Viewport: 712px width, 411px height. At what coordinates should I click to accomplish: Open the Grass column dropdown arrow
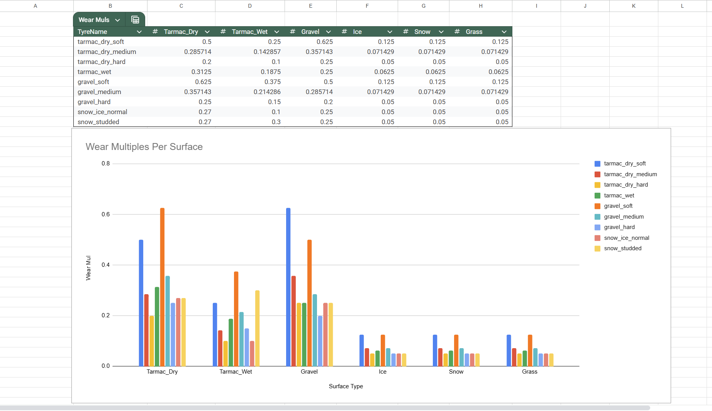coord(504,32)
